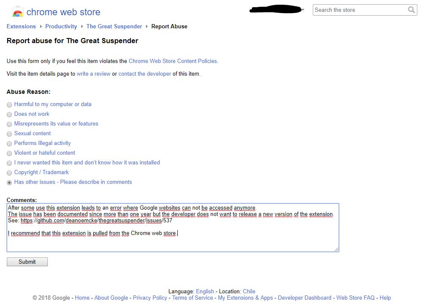
Task: Open the Productivity breadcrumb
Action: (61, 26)
